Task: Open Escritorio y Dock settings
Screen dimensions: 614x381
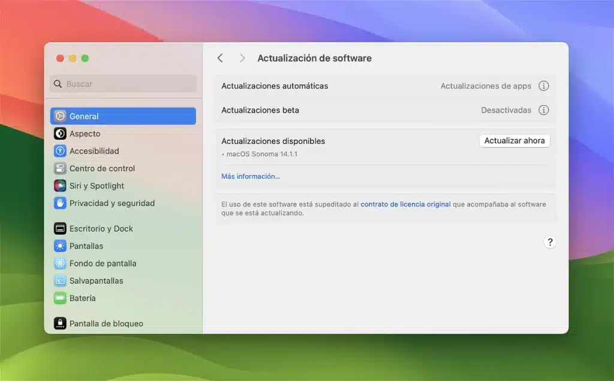Action: 123,229
